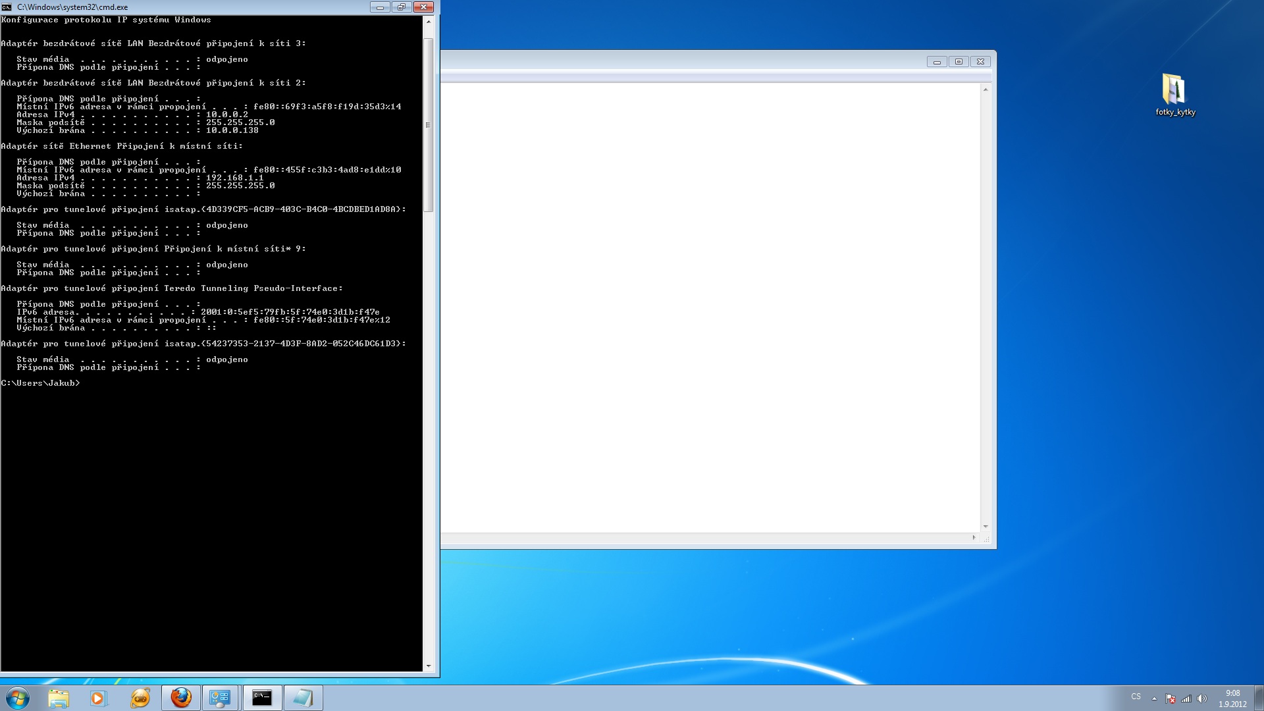Click the wireless network signal icon
Image resolution: width=1264 pixels, height=711 pixels.
coord(1186,698)
